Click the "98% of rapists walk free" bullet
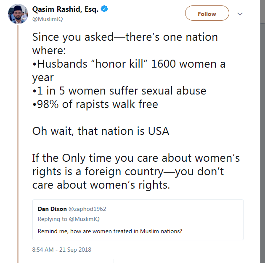Viewport: 265px width, 263px height. coord(95,104)
